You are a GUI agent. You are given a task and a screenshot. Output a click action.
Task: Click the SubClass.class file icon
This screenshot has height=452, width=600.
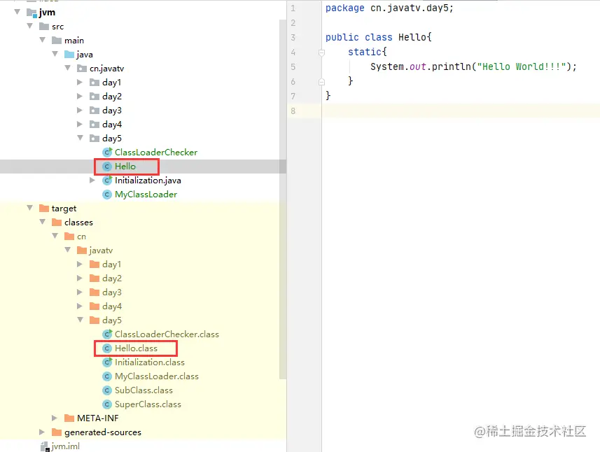107,390
